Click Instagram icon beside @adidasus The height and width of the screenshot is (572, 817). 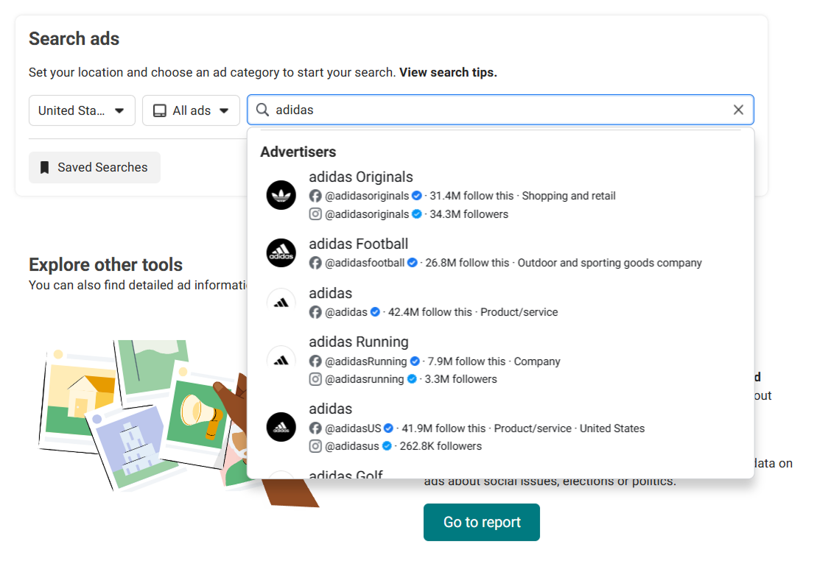[x=315, y=446]
